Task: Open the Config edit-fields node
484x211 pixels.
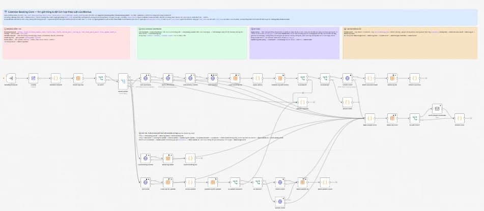Action: click(34, 78)
